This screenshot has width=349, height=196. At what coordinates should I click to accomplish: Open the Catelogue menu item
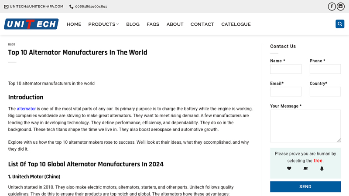(236, 24)
